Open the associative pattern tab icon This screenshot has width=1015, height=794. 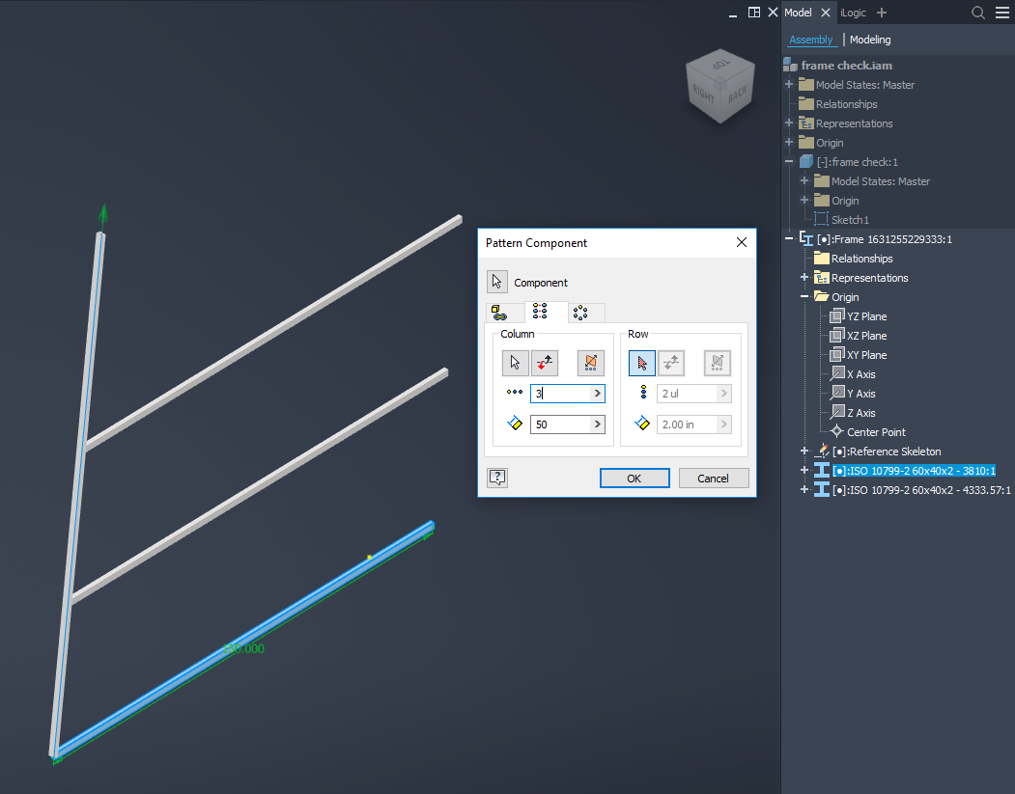point(498,313)
